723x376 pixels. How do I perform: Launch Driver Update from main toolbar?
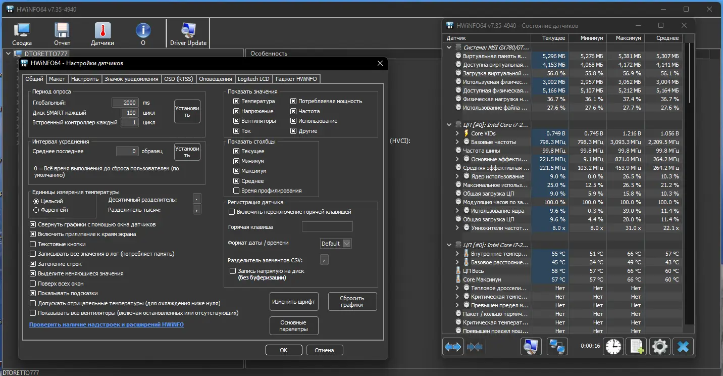pos(188,34)
